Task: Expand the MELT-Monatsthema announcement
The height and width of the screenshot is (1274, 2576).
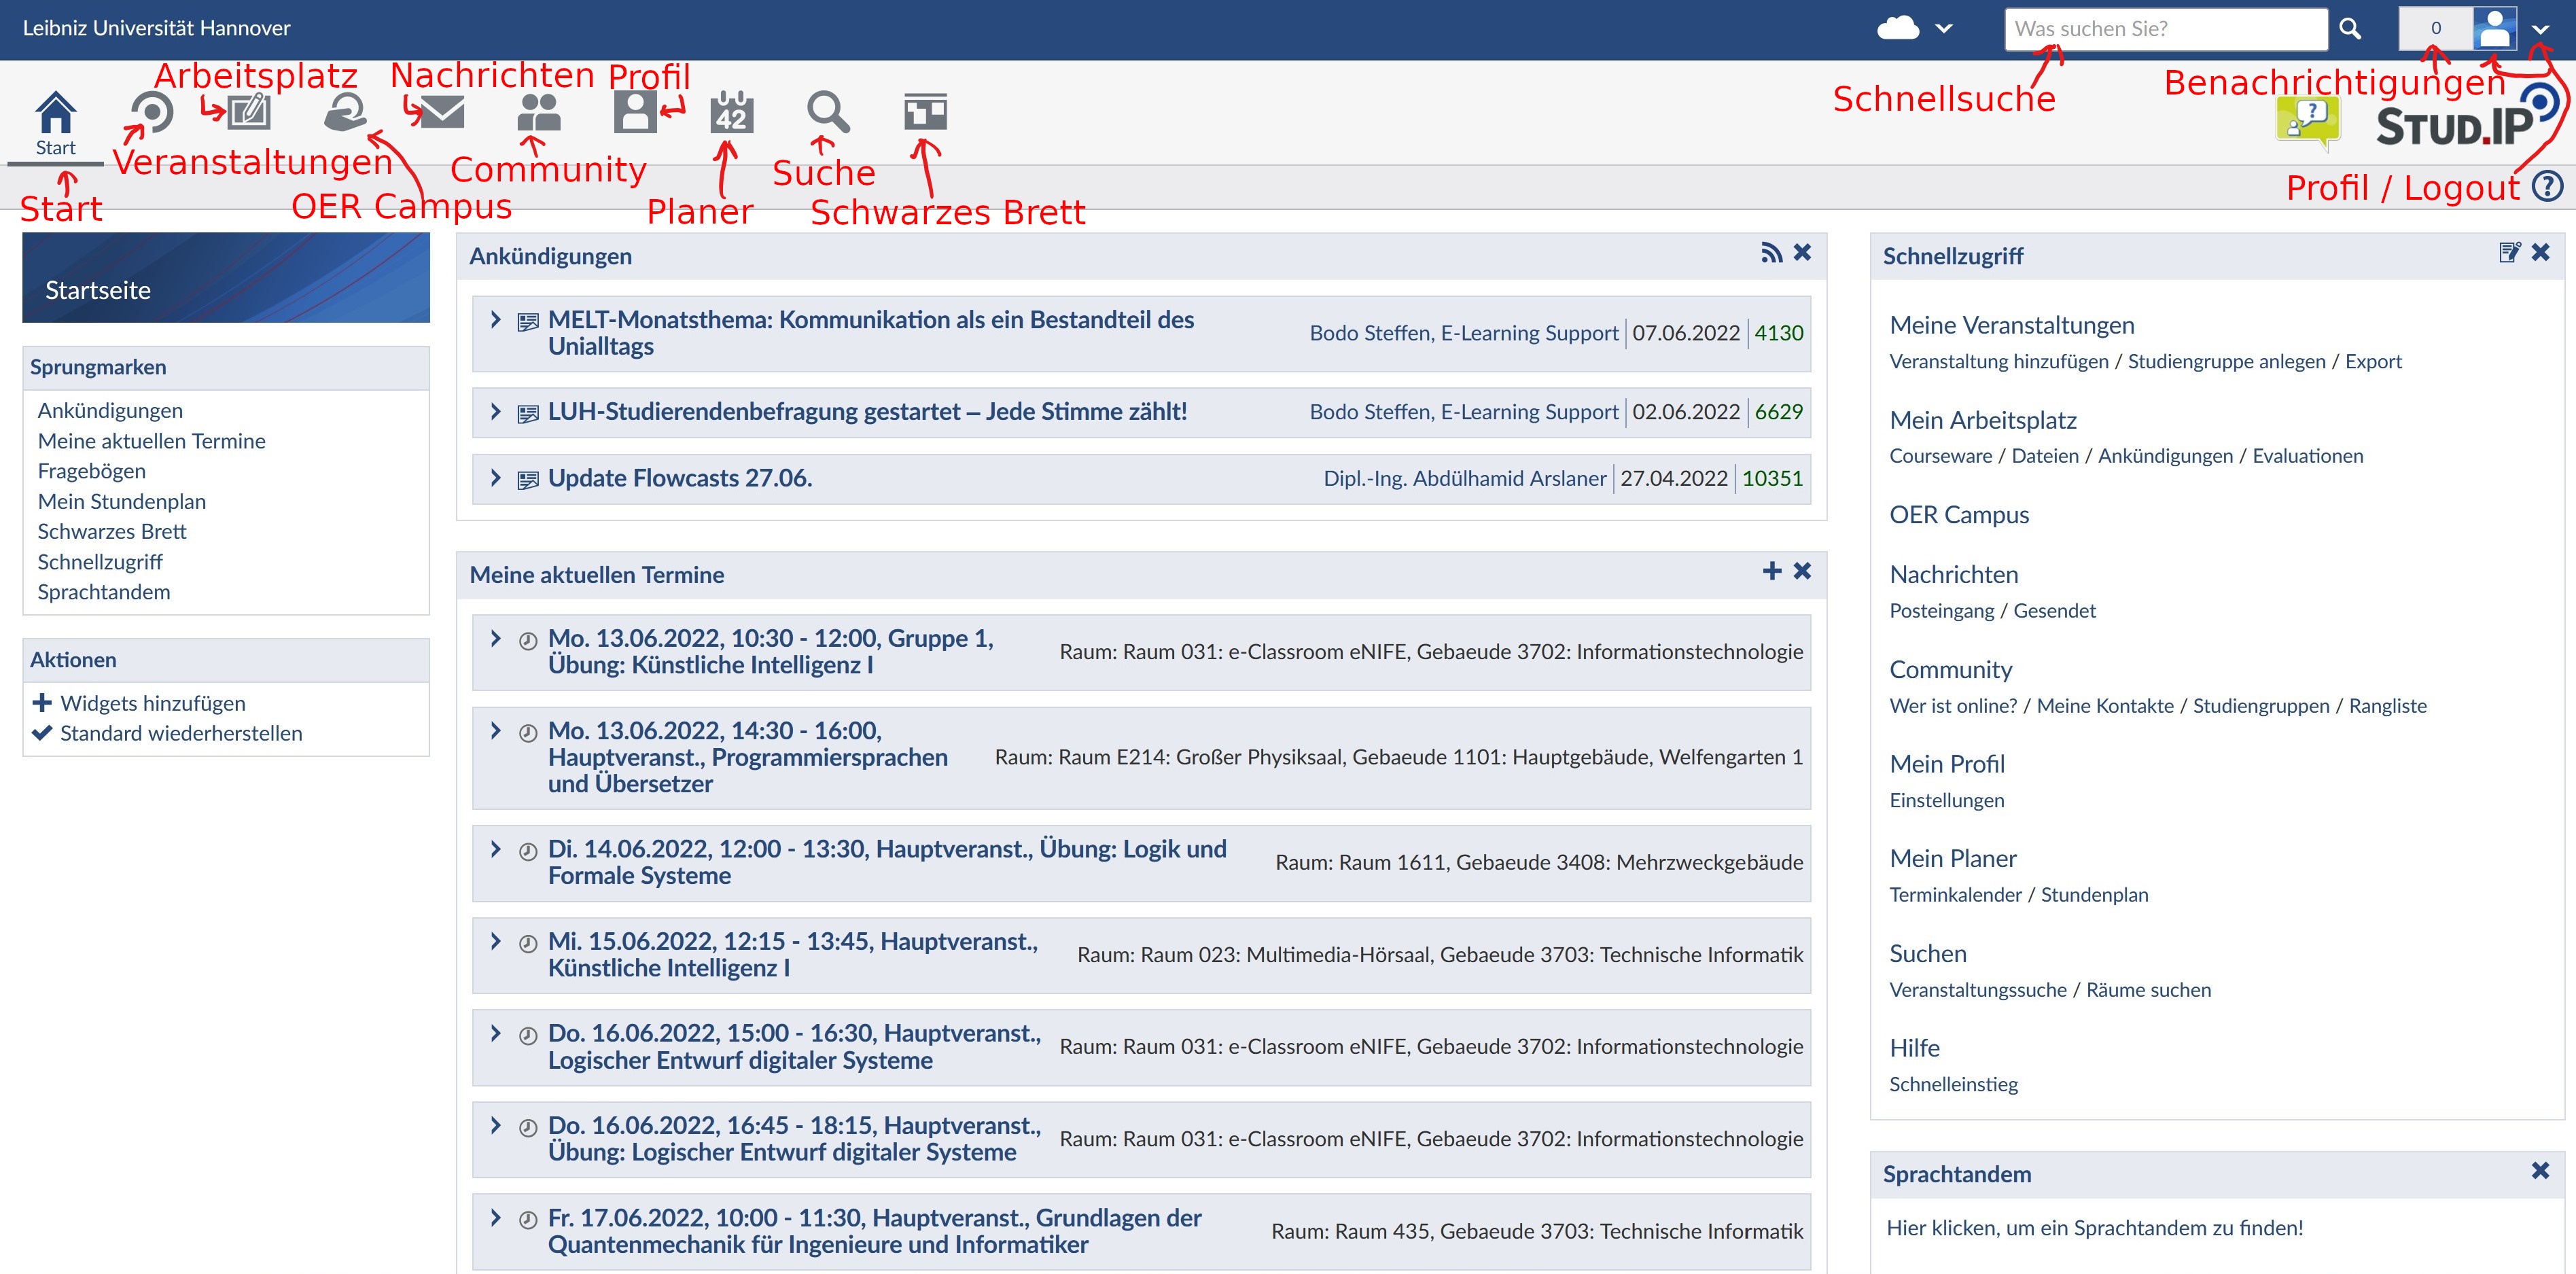Action: (x=496, y=319)
